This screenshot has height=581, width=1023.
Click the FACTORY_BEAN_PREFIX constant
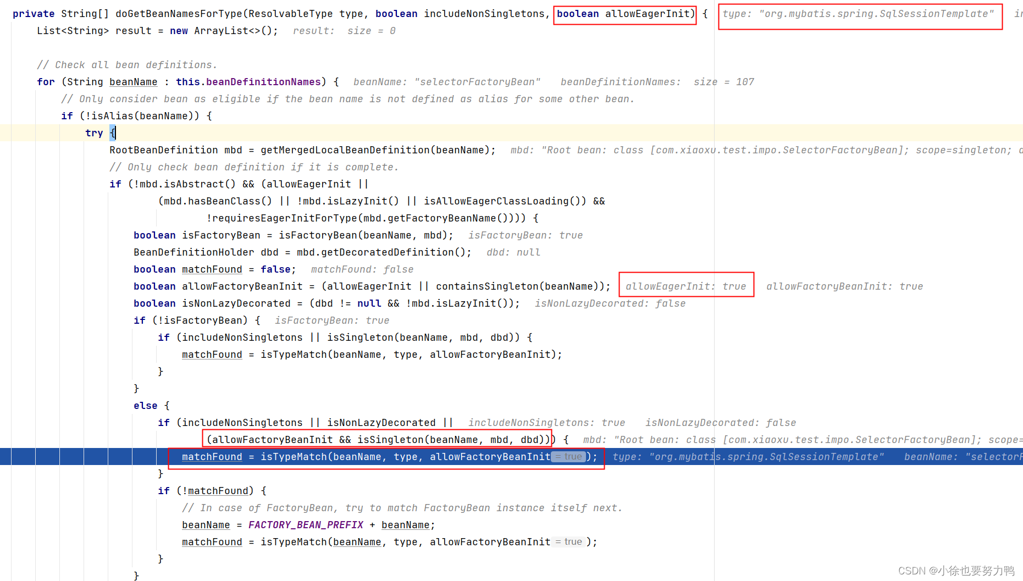[x=306, y=525]
